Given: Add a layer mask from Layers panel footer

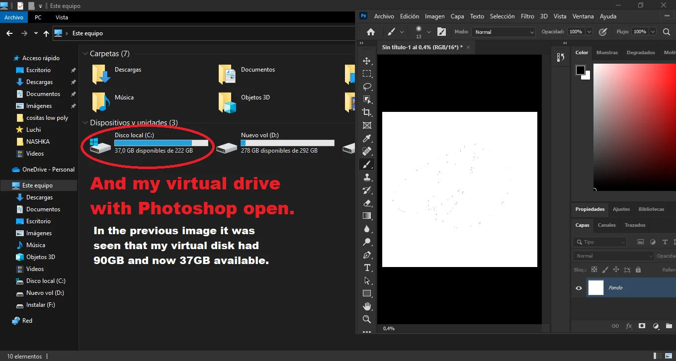Looking at the screenshot, I should 642,326.
